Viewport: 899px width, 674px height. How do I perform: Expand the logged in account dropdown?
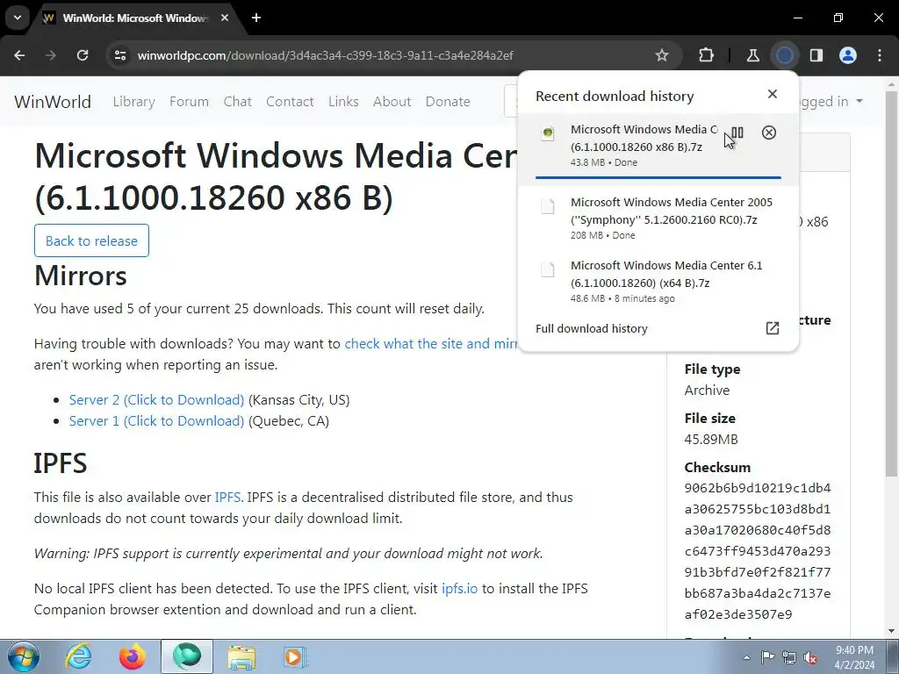(x=831, y=102)
